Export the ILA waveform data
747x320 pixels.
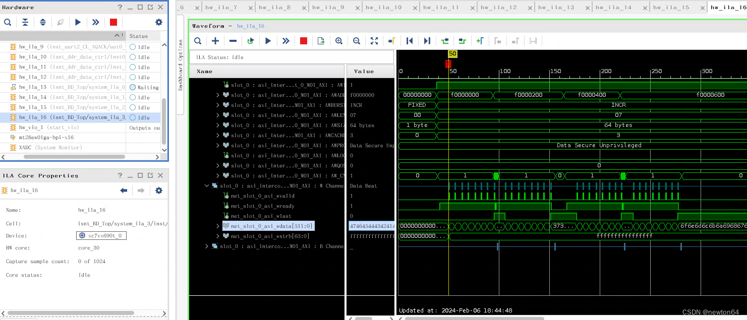[321, 41]
